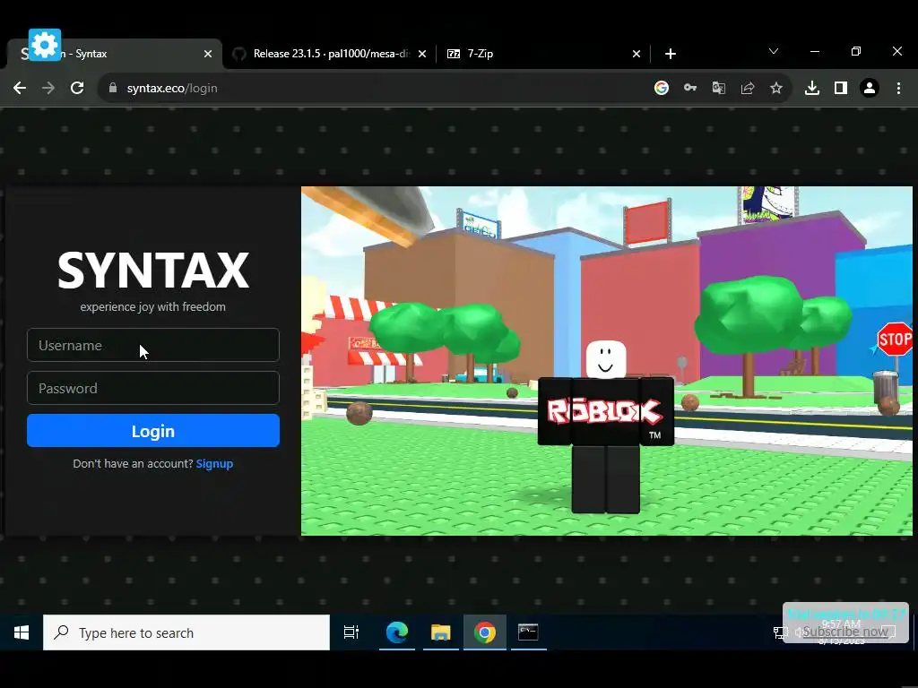Close the Release 23.1.5 tab
Screen dimensions: 918x688
pyautogui.click(x=422, y=54)
